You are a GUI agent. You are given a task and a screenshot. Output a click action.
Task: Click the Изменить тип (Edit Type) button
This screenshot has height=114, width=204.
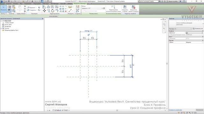(198, 29)
